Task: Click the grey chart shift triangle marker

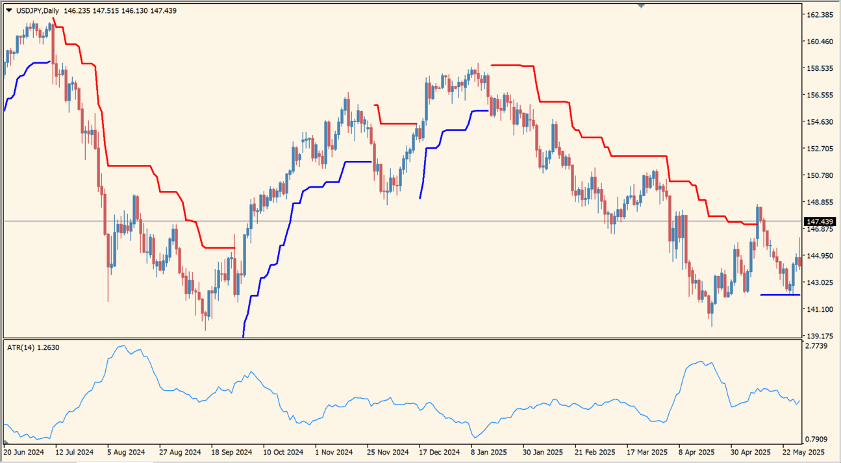Action: (641, 6)
